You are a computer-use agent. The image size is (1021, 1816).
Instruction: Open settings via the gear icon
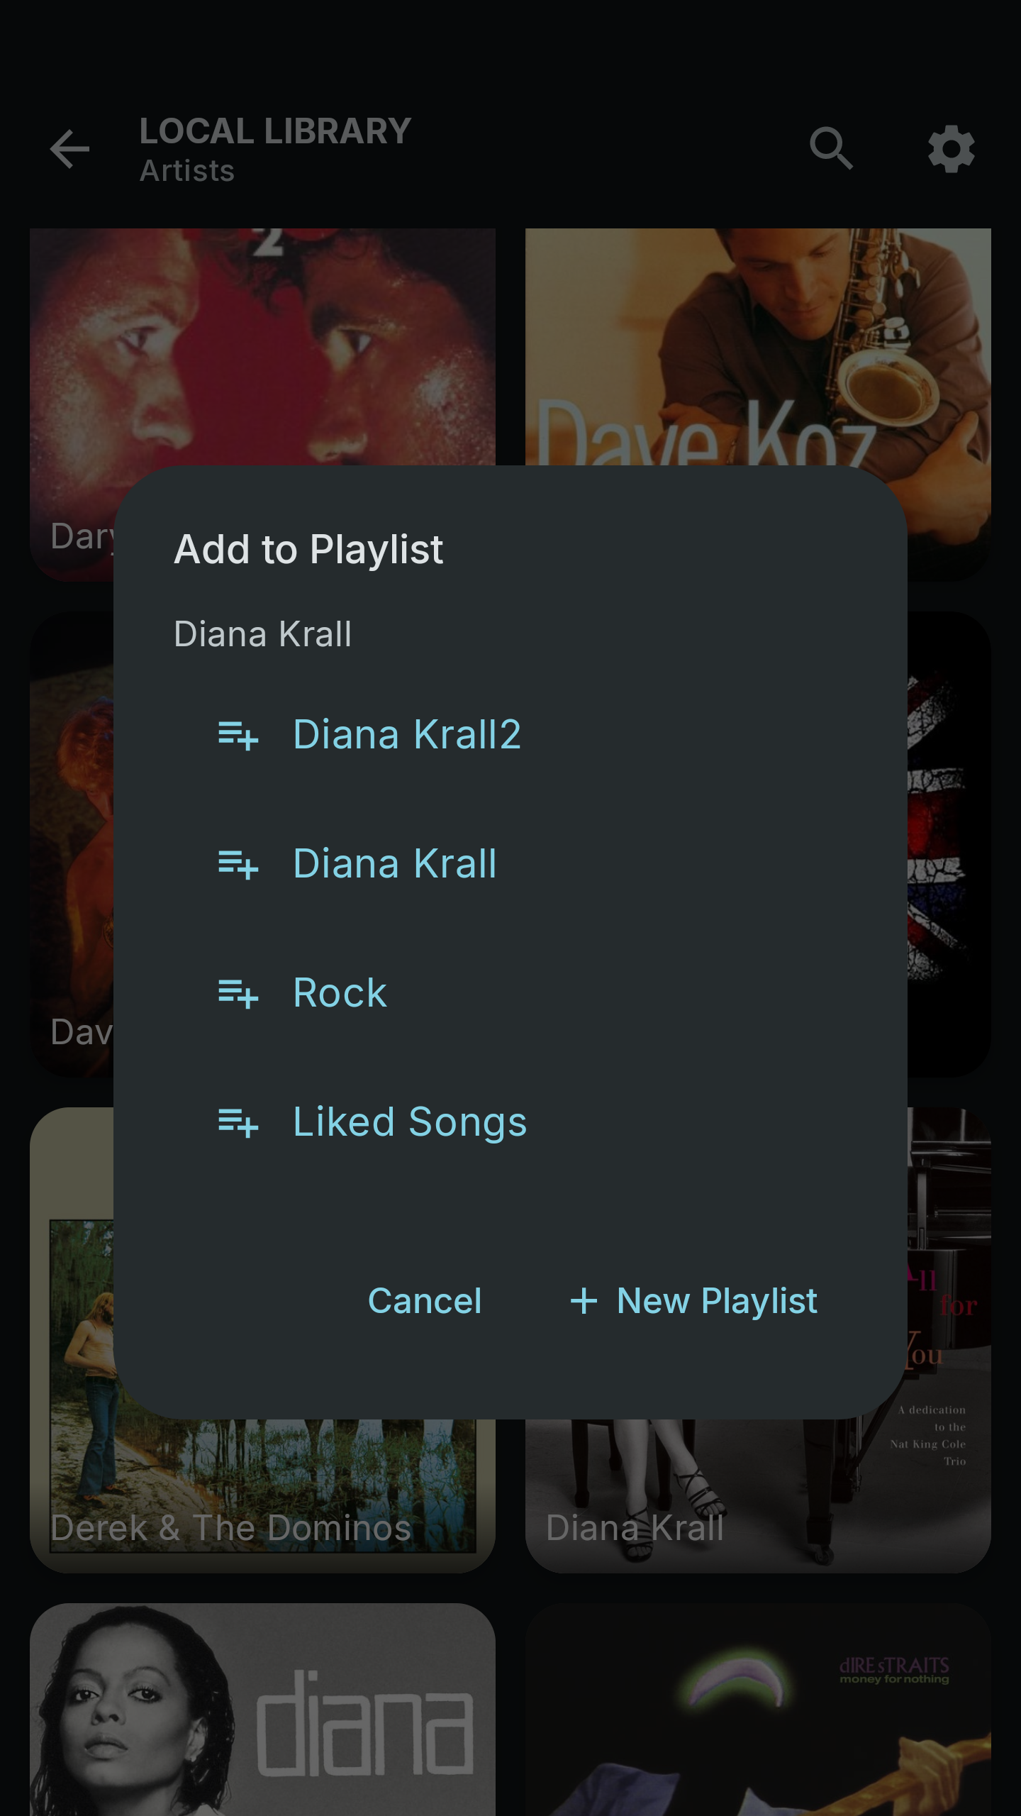coord(951,149)
